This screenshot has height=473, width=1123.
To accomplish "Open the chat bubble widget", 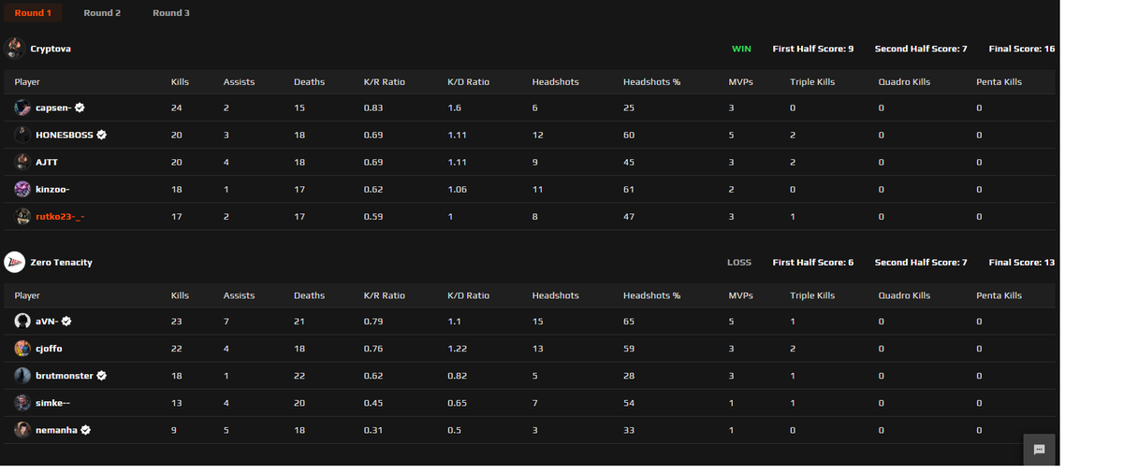I will pos(1039,450).
